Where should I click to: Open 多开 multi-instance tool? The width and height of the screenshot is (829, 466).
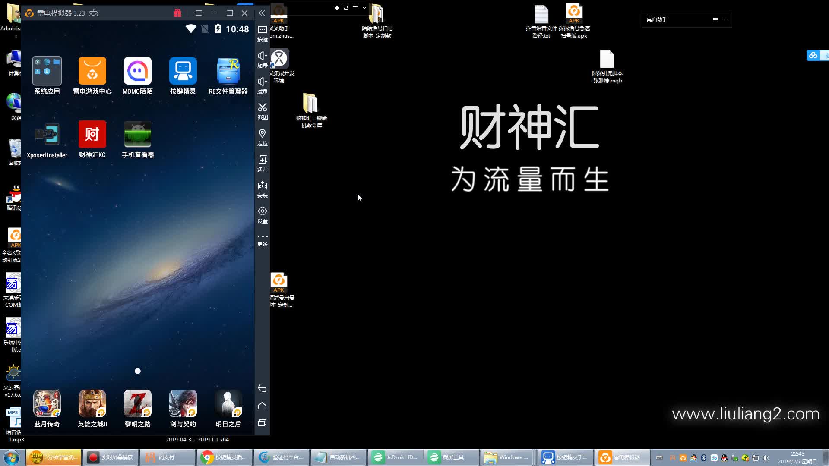262,164
